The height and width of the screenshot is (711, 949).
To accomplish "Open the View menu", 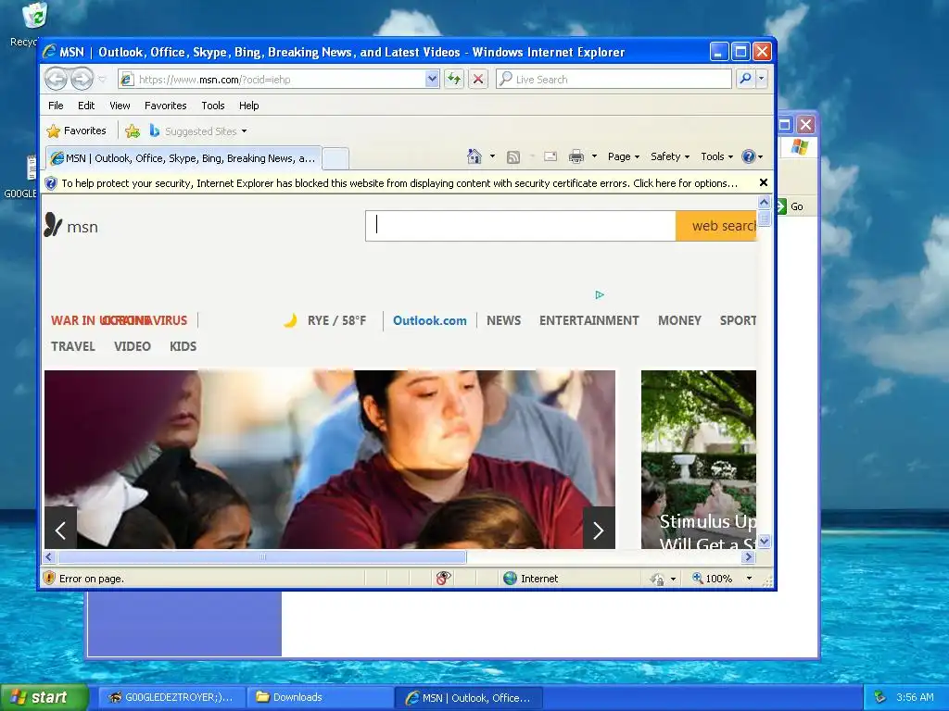I will [120, 106].
